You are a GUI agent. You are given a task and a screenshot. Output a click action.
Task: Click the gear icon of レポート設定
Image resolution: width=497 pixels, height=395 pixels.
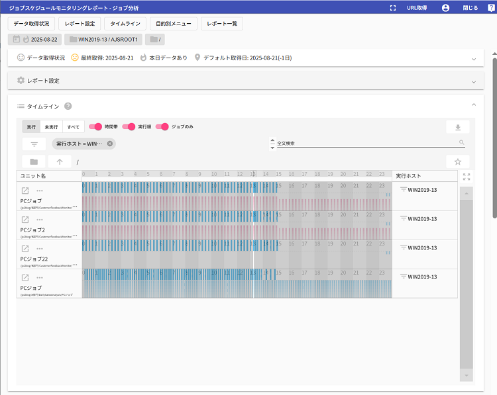point(21,81)
